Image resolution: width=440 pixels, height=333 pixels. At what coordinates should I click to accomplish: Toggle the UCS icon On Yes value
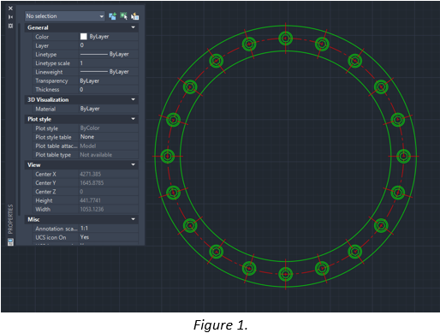(109, 237)
